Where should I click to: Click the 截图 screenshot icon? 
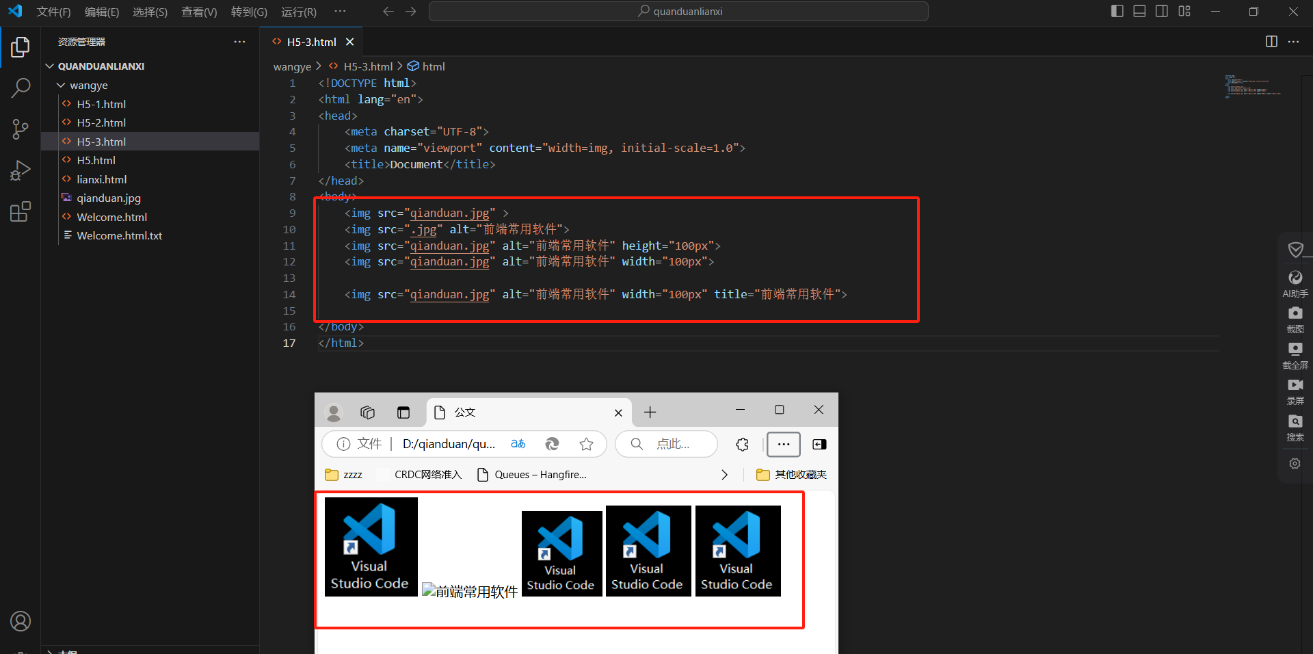point(1295,319)
